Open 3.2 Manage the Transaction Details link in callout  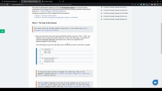coord(64,74)
